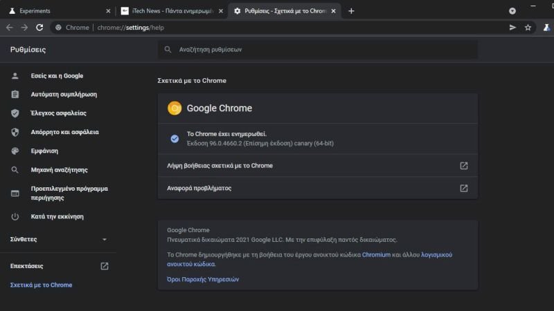Click the share page arrow icon
Image resolution: width=554 pixels, height=311 pixels.
512,27
